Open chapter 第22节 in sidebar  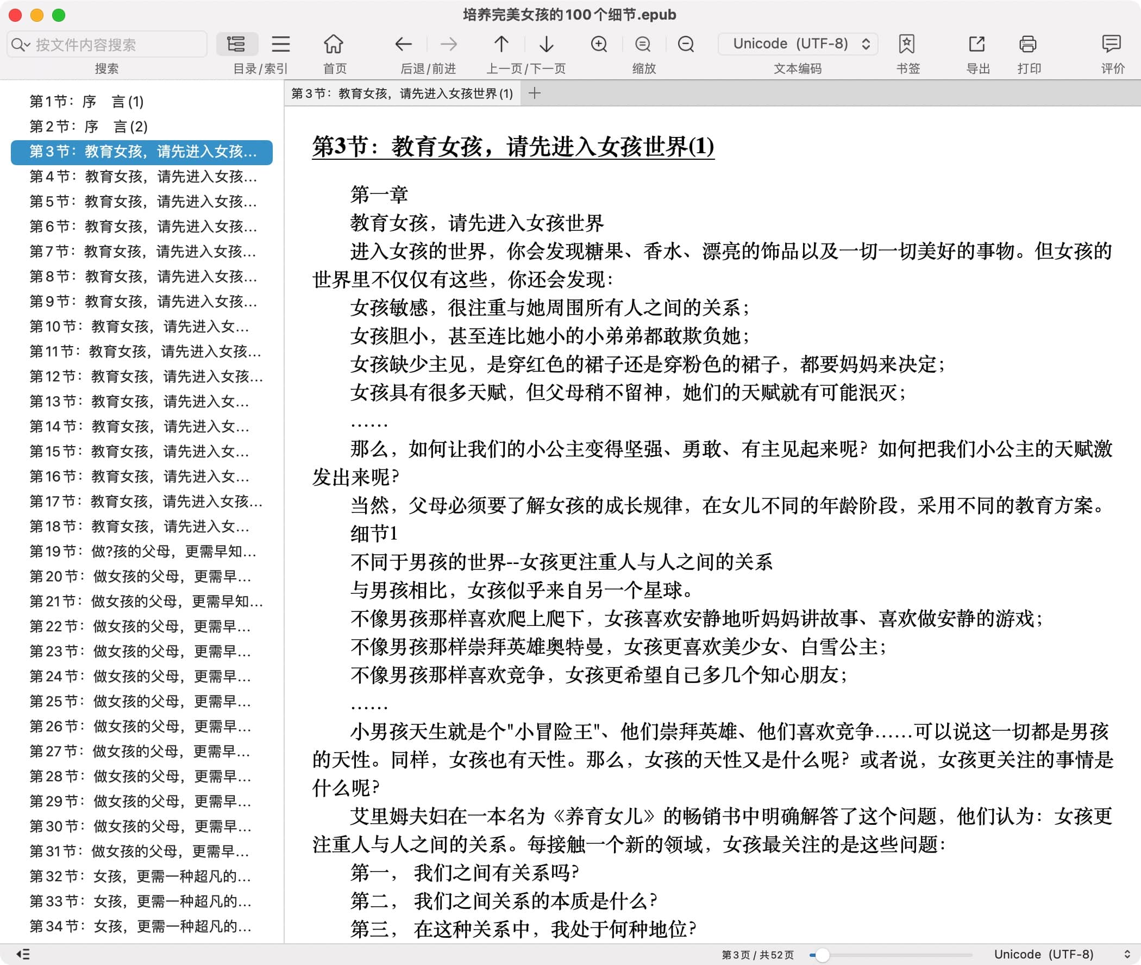click(x=141, y=626)
